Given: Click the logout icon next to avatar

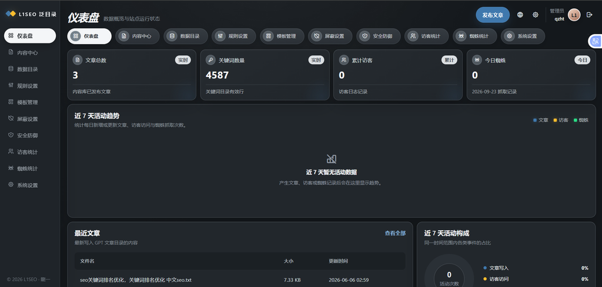Looking at the screenshot, I should [x=590, y=15].
